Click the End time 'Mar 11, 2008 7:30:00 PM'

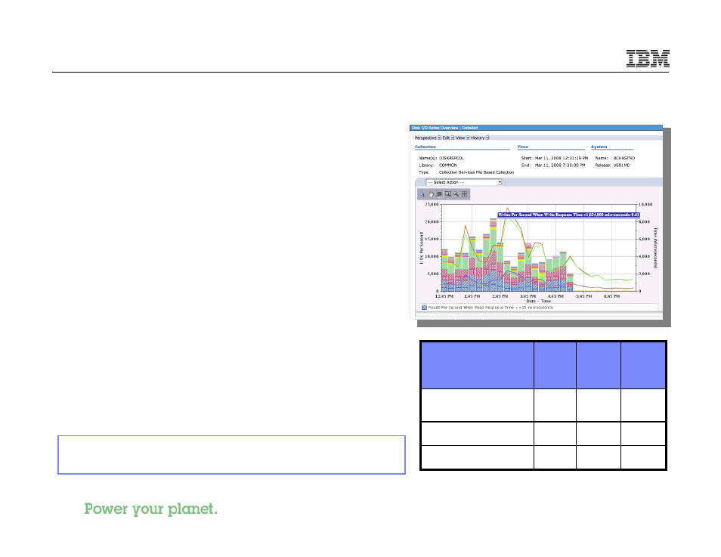point(559,165)
